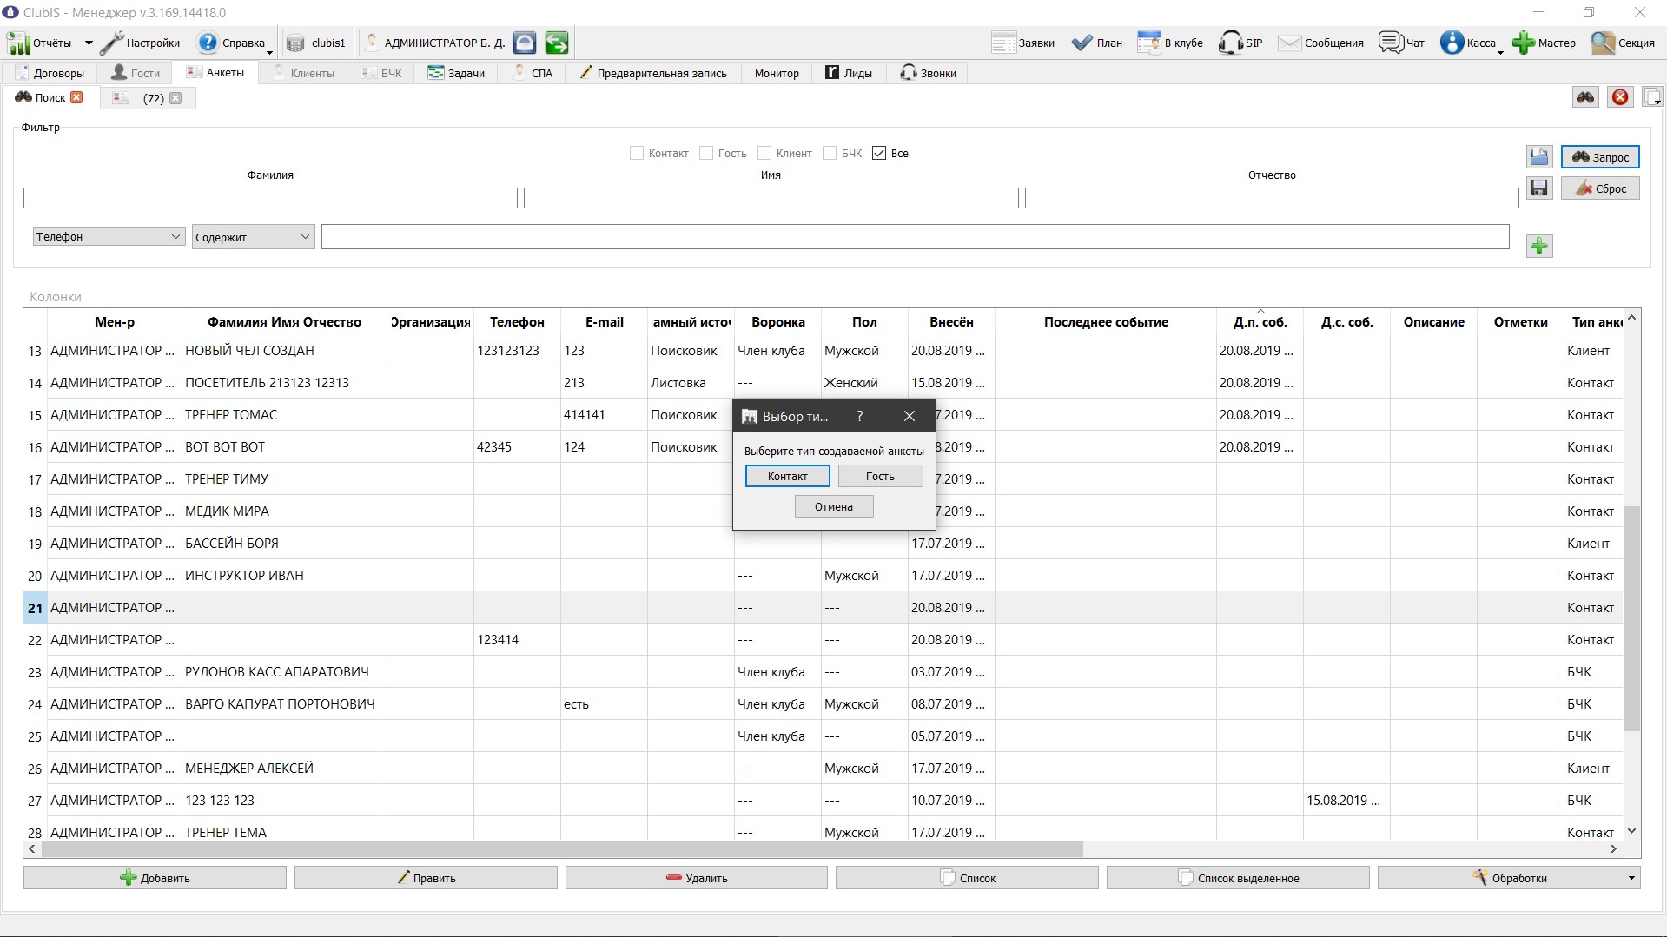1667x937 pixels.
Task: Switch to the Задачи tab
Action: (x=455, y=73)
